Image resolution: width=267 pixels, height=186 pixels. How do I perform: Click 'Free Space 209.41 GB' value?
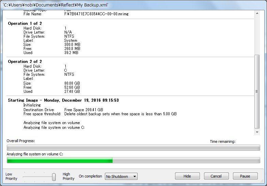point(84,110)
